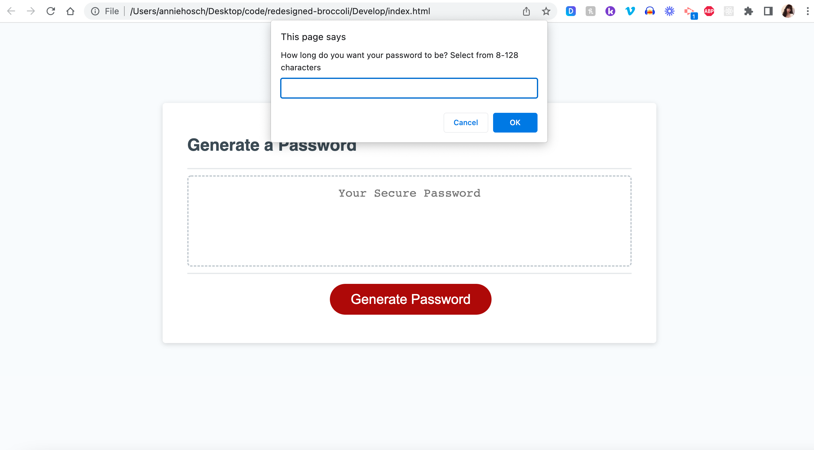Viewport: 814px width, 450px height.
Task: Open the Vimeo extension
Action: [x=630, y=11]
